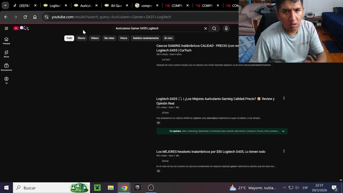Open Minecraft from the taskbar
The image size is (343, 193).
pos(97,188)
